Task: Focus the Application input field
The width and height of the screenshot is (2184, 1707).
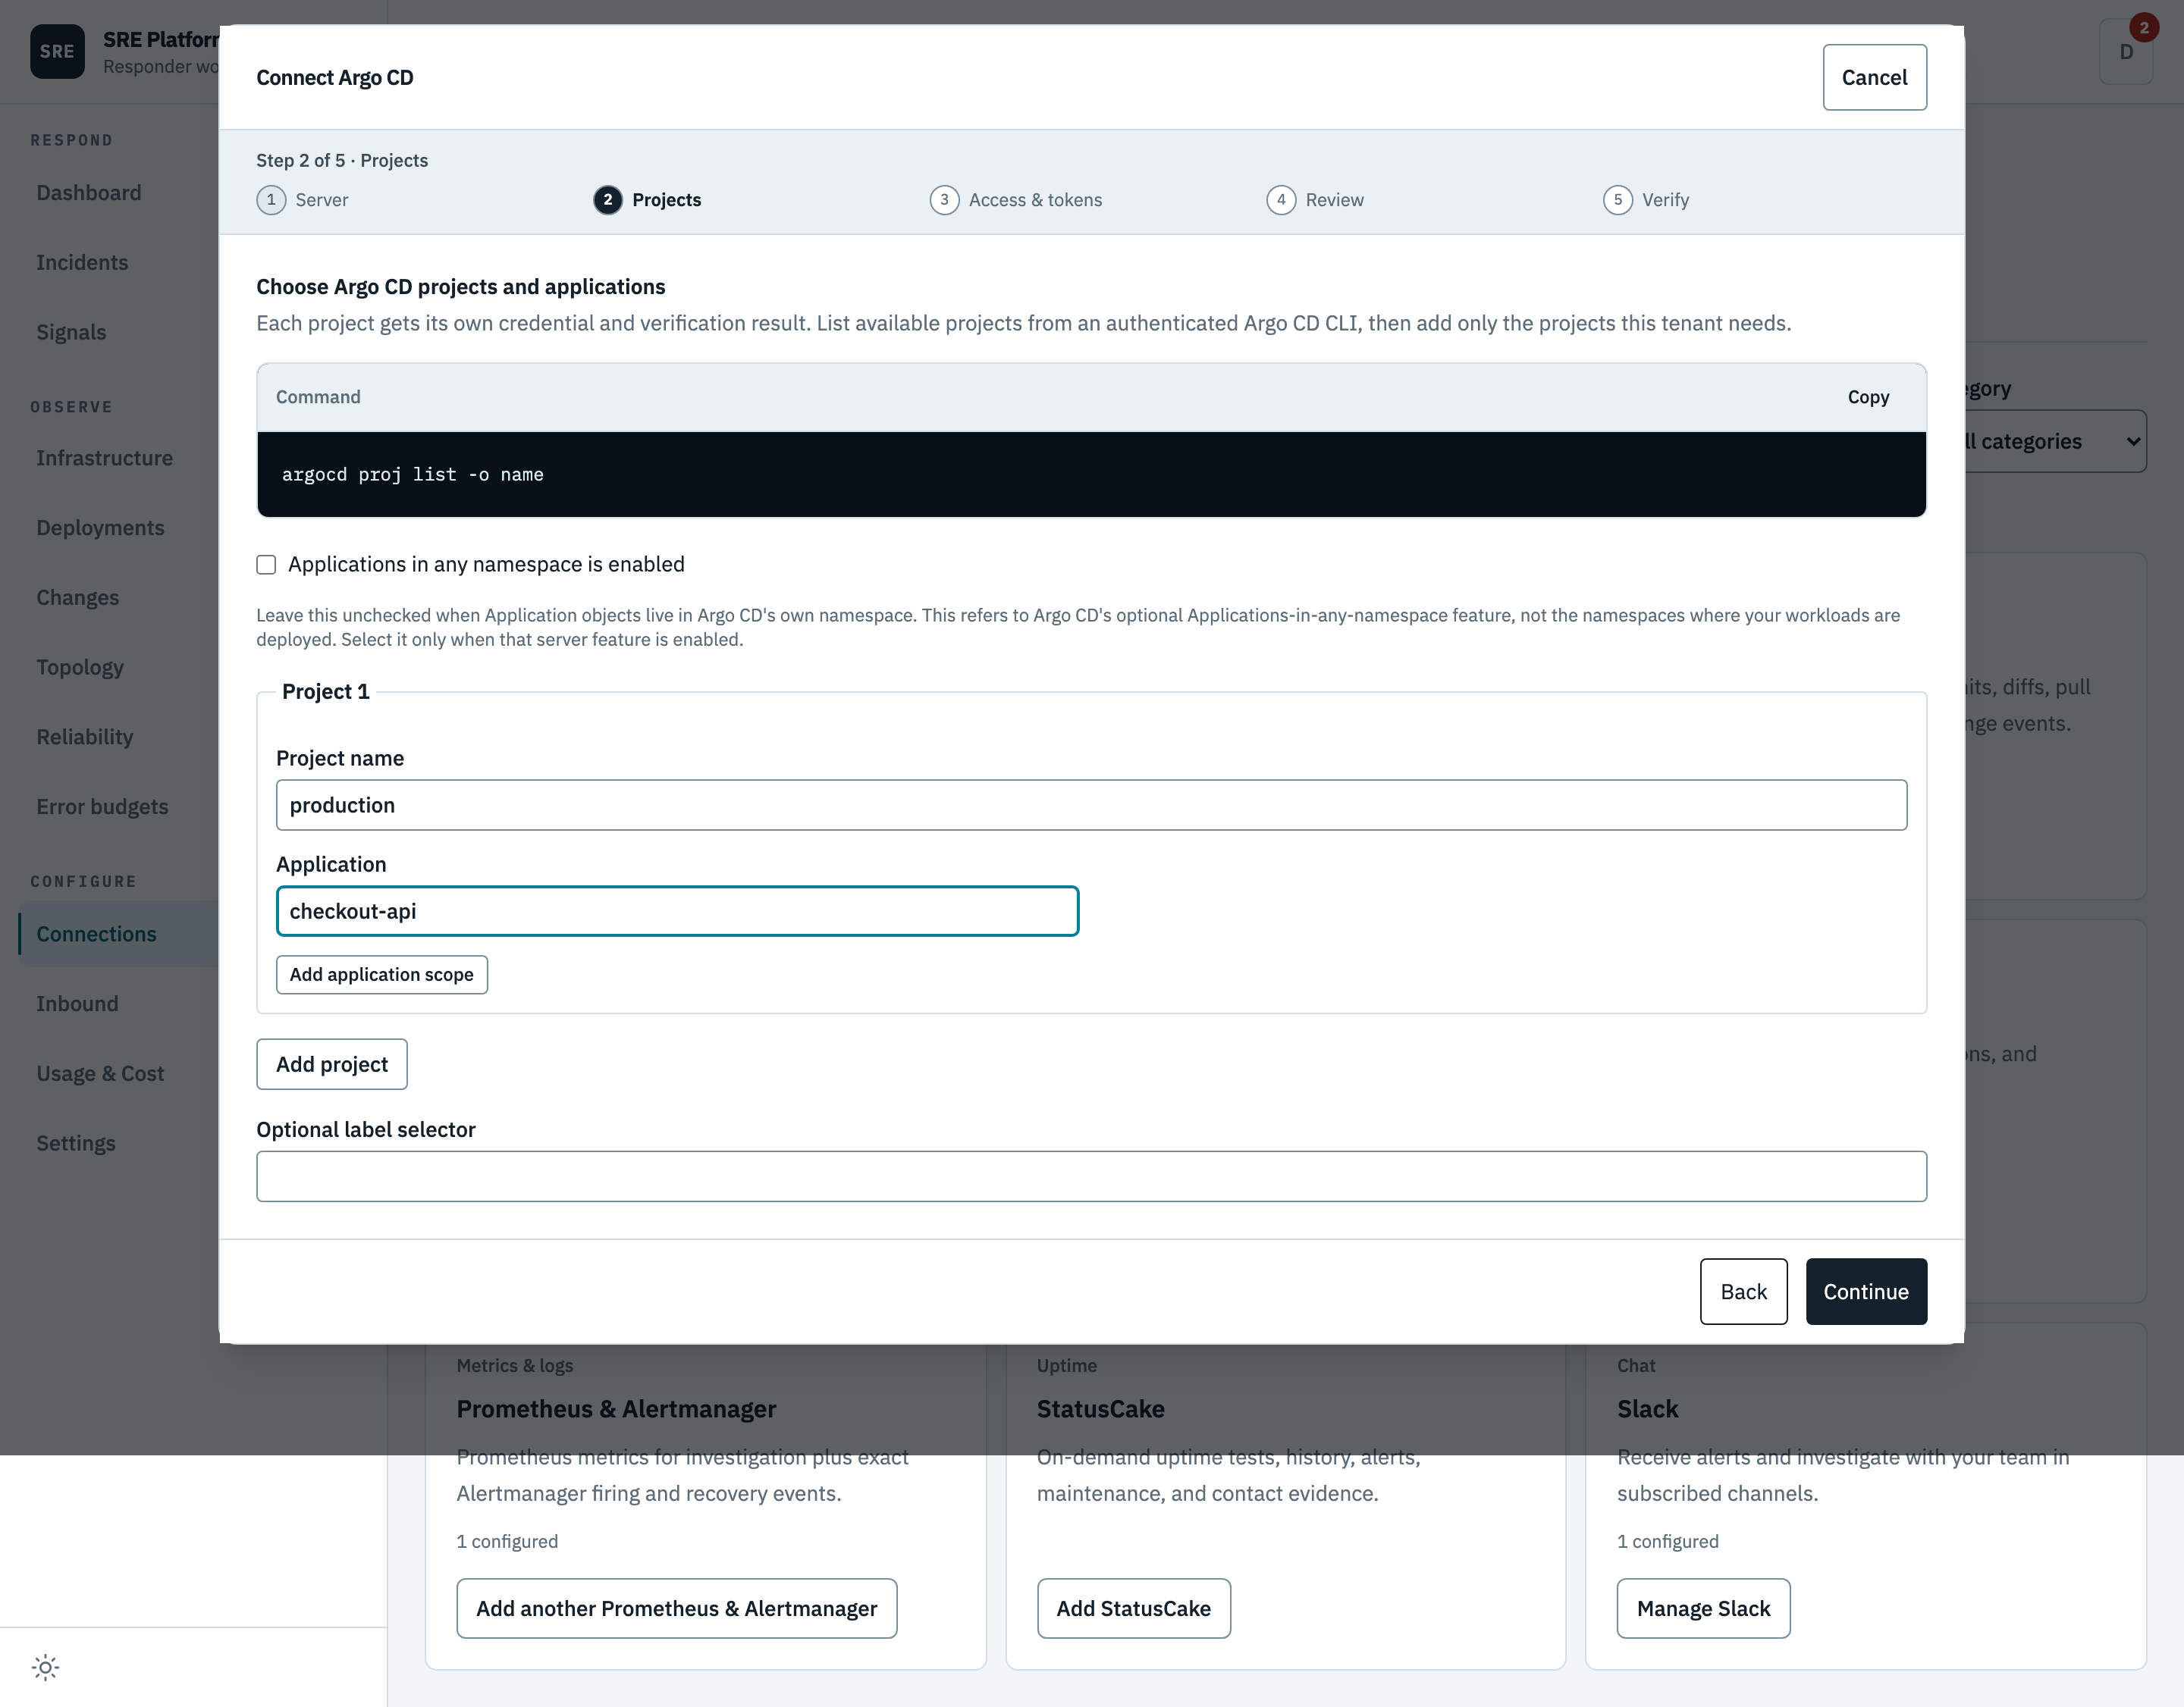Action: tap(677, 911)
